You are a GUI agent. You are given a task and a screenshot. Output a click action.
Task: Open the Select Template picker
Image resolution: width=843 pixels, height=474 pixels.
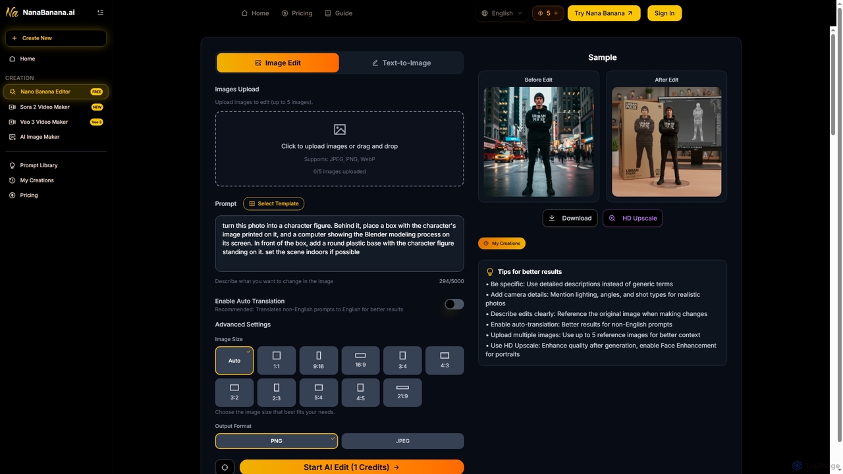point(273,203)
